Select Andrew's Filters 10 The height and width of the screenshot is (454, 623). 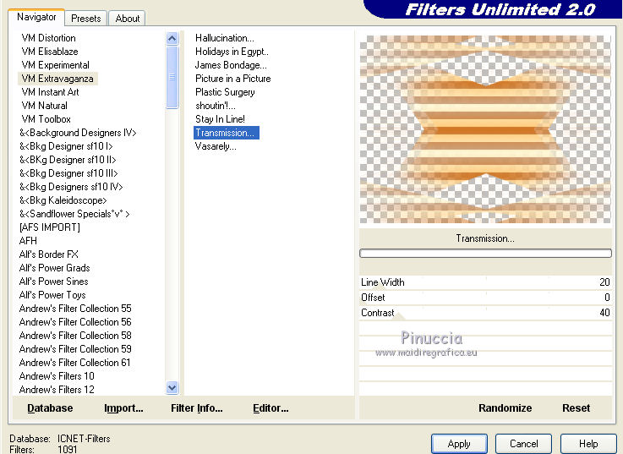pyautogui.click(x=57, y=375)
